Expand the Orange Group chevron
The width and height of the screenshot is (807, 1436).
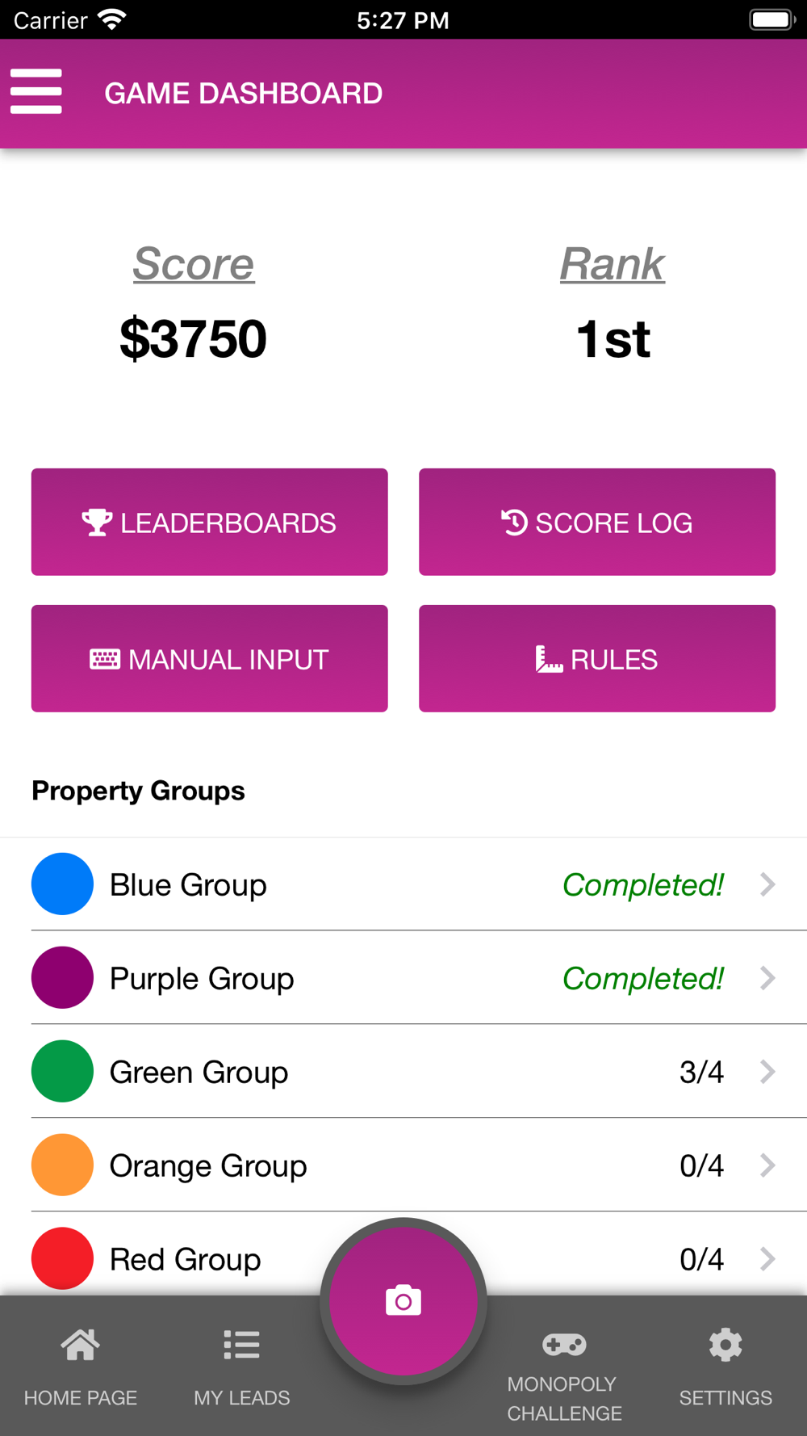pyautogui.click(x=767, y=1165)
